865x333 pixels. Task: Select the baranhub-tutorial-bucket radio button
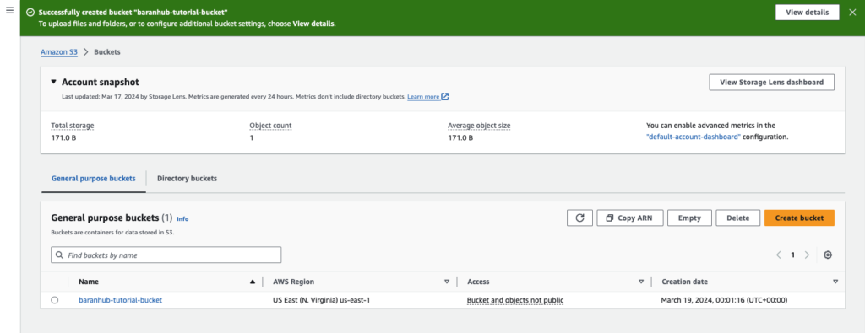54,300
